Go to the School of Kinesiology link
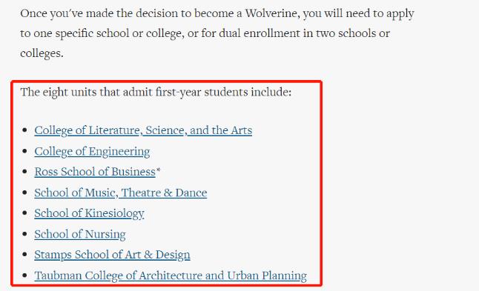479x291 pixels. coord(89,213)
